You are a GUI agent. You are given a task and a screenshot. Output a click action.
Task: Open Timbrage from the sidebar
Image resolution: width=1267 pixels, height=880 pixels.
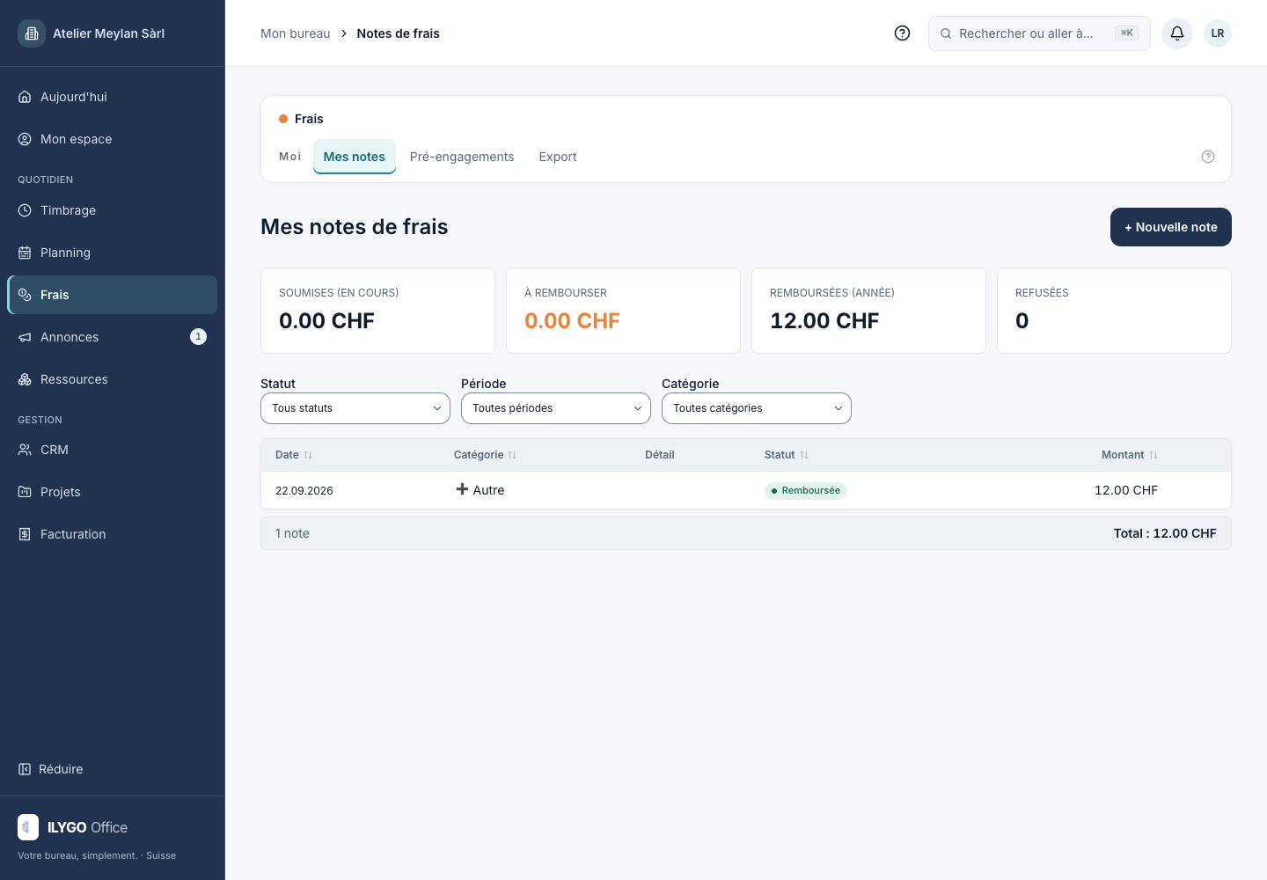point(113,210)
